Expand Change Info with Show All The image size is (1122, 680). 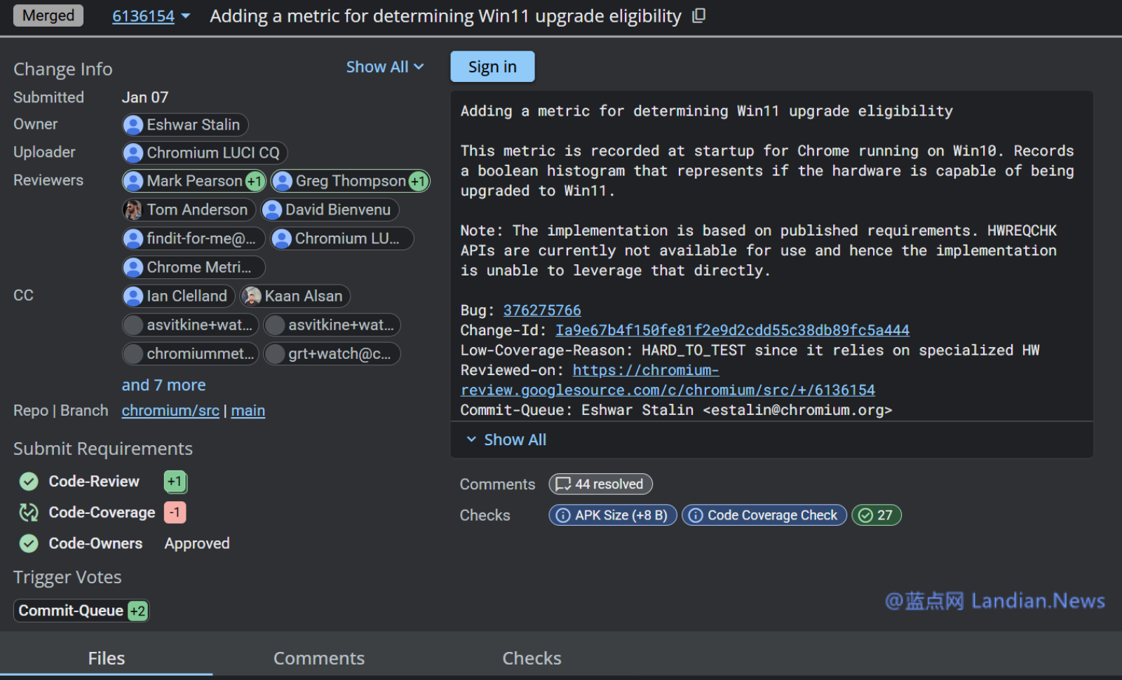(384, 67)
